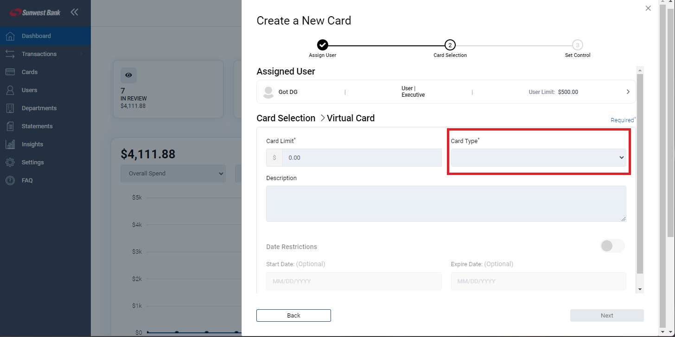Click the Card Limit amount field

363,157
